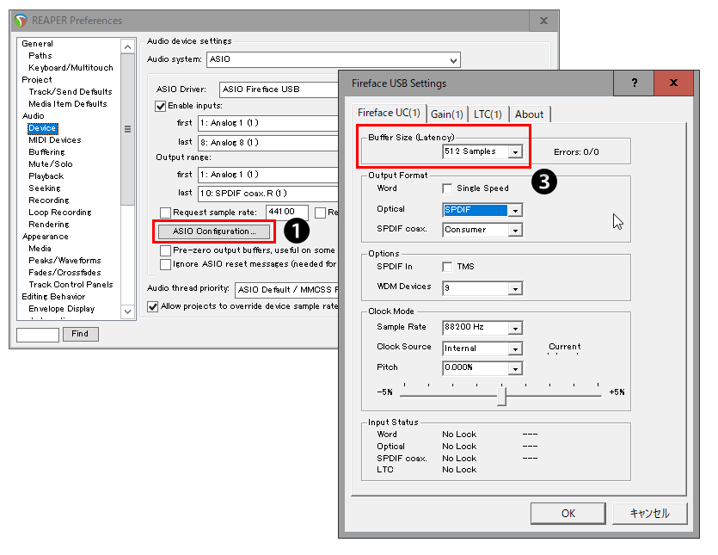Click the help question mark button

635,83
